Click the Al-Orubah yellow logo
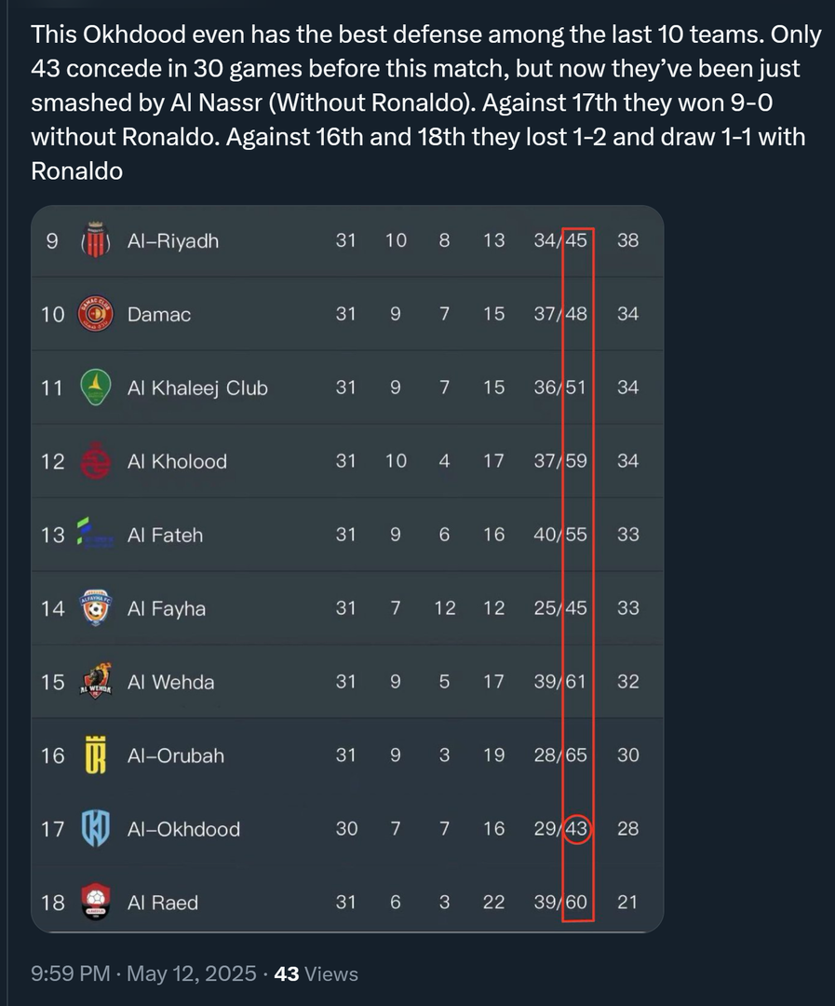 [96, 754]
